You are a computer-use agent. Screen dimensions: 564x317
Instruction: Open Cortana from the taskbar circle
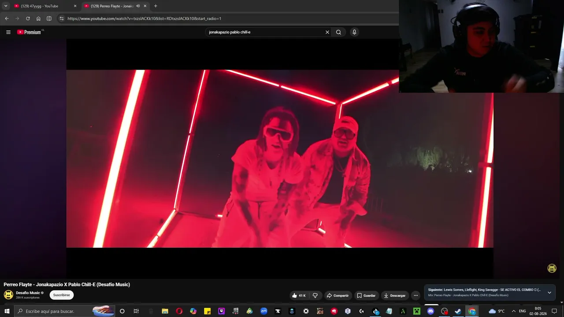coord(122,311)
